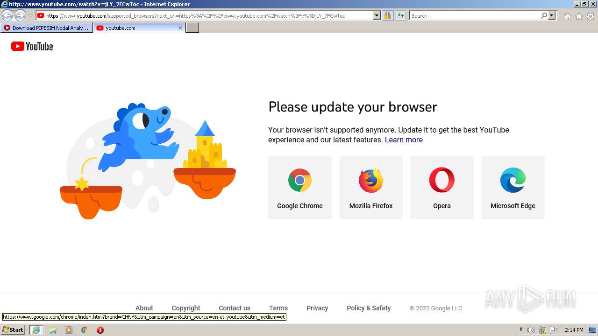This screenshot has width=598, height=336.
Task: Click the Windows Start button
Action: click(x=13, y=330)
